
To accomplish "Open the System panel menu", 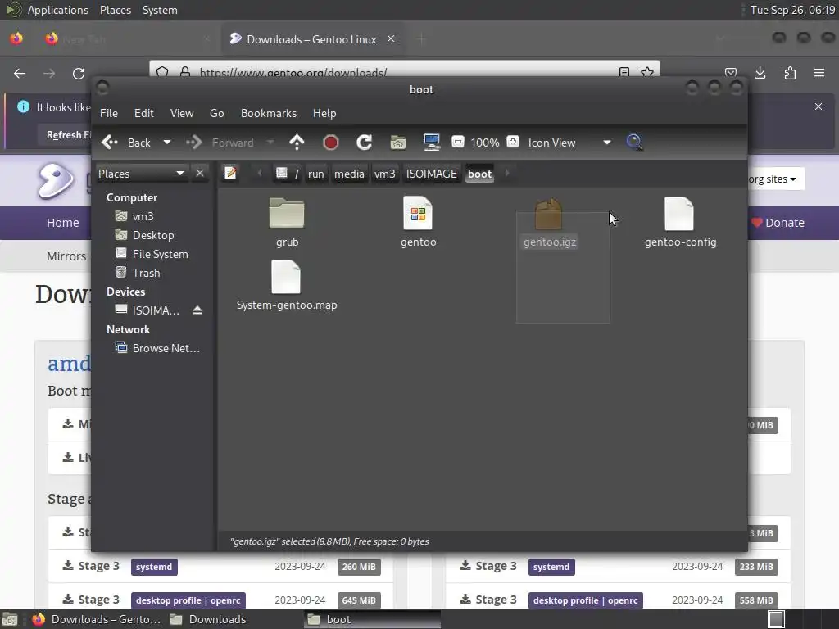I will [160, 10].
